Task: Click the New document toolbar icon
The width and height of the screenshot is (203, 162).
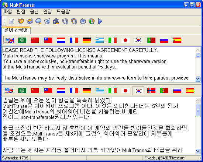Action: click(12, 21)
